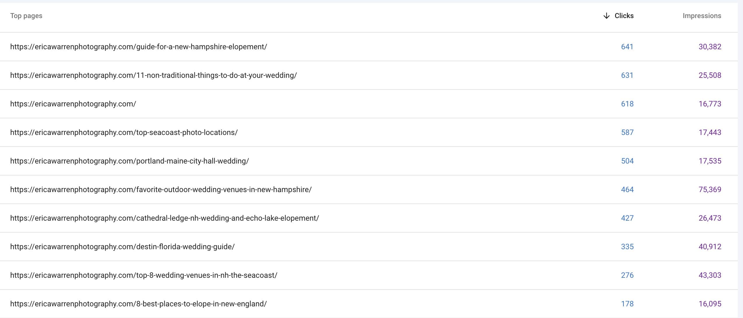Click the 641 clicks value
Viewport: 743px width, 318px height.
pyautogui.click(x=627, y=47)
